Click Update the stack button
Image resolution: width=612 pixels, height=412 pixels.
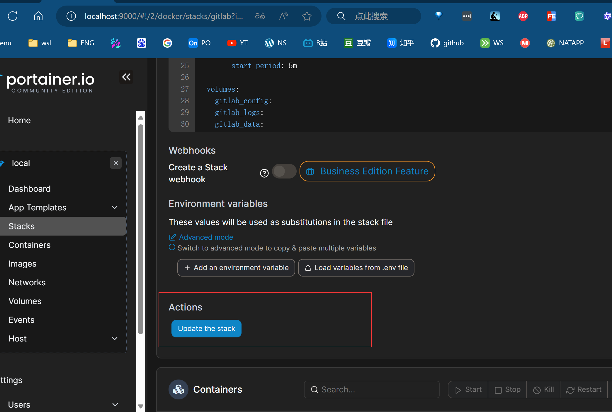206,328
